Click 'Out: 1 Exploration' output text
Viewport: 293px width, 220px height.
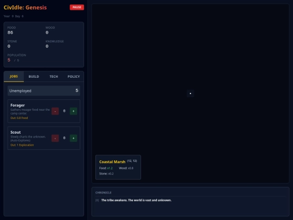(x=22, y=145)
